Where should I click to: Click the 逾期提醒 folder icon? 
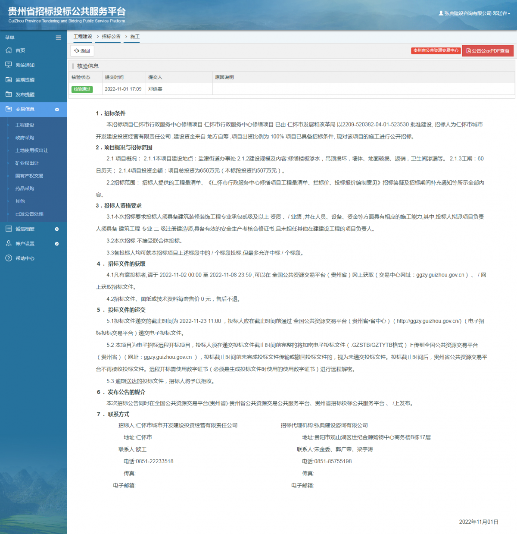click(x=9, y=79)
